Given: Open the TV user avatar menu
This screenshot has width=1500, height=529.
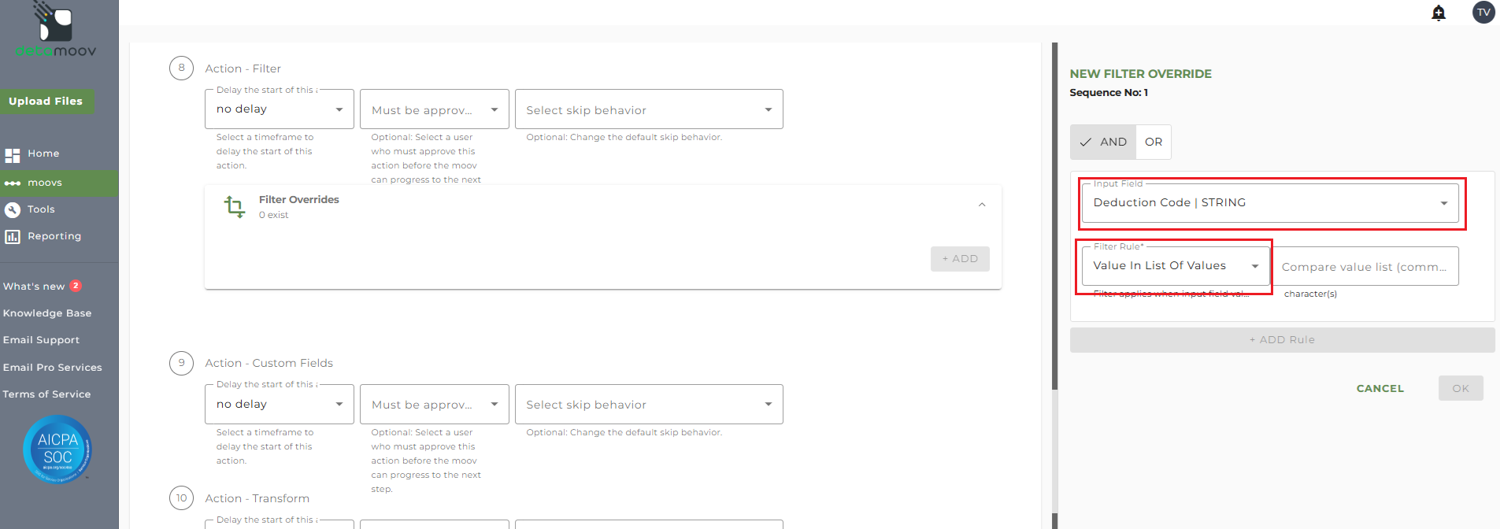Looking at the screenshot, I should [x=1483, y=12].
